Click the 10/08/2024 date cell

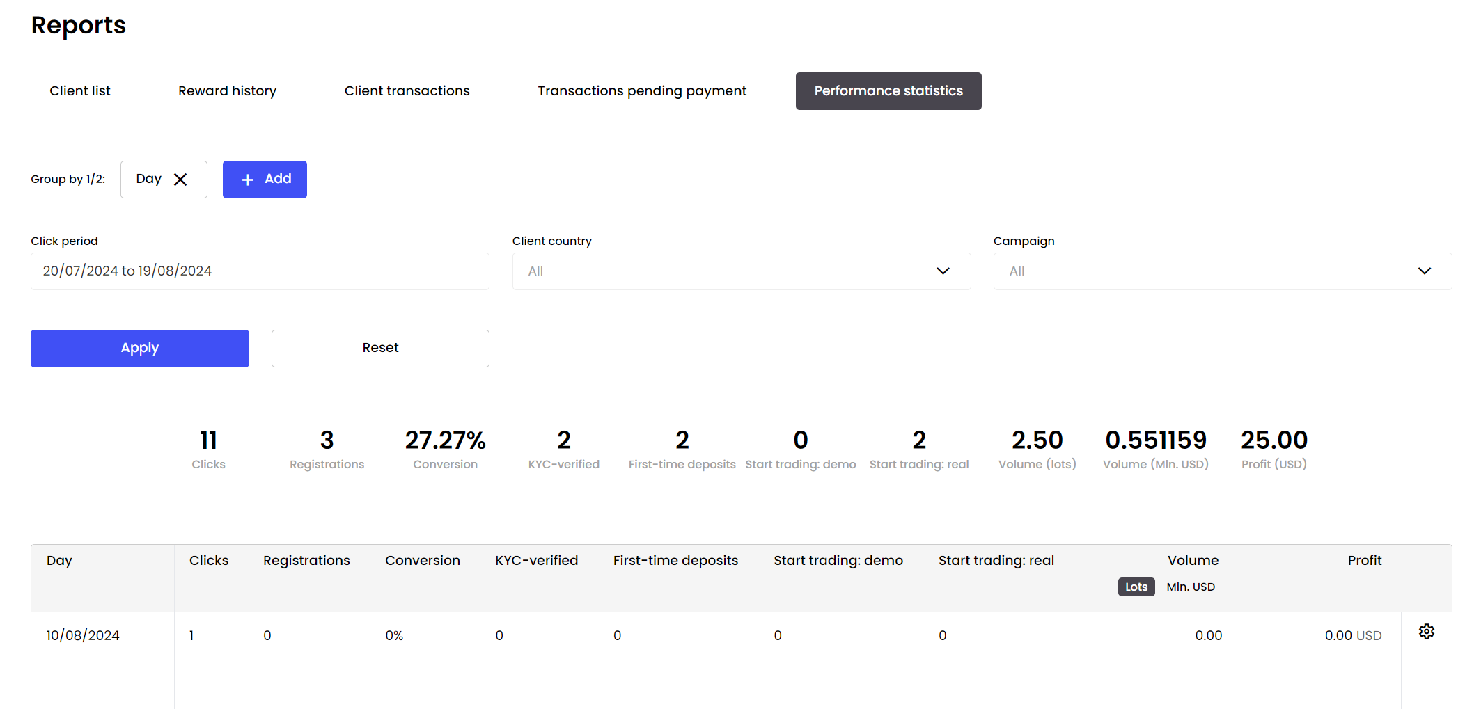click(x=83, y=636)
